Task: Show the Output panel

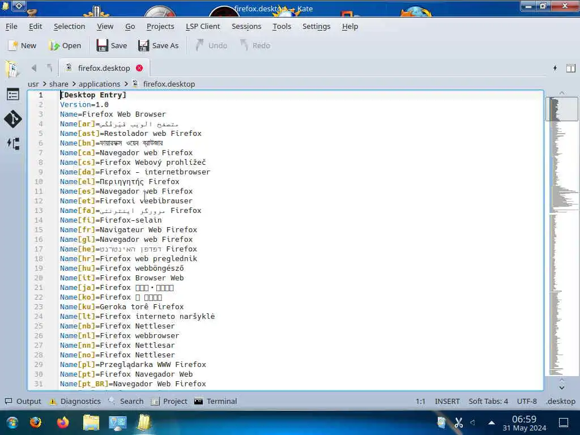Action: (x=23, y=402)
